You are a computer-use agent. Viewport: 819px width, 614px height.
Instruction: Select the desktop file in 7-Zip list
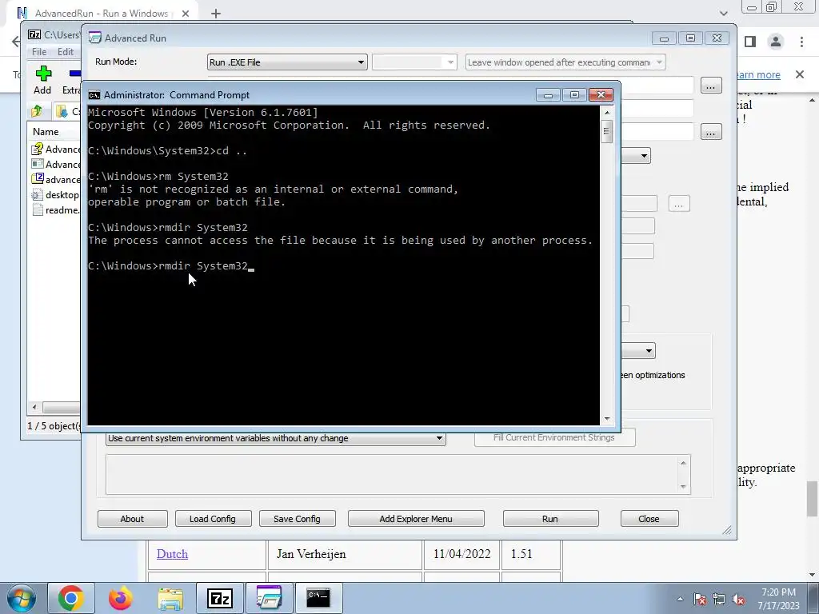(55, 195)
